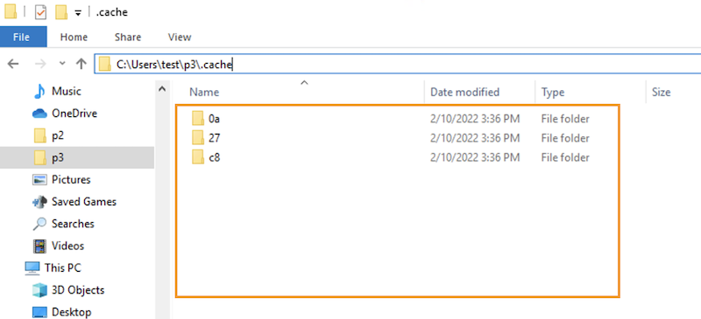Sort by the Date modified column
The height and width of the screenshot is (319, 701).
pyautogui.click(x=479, y=92)
